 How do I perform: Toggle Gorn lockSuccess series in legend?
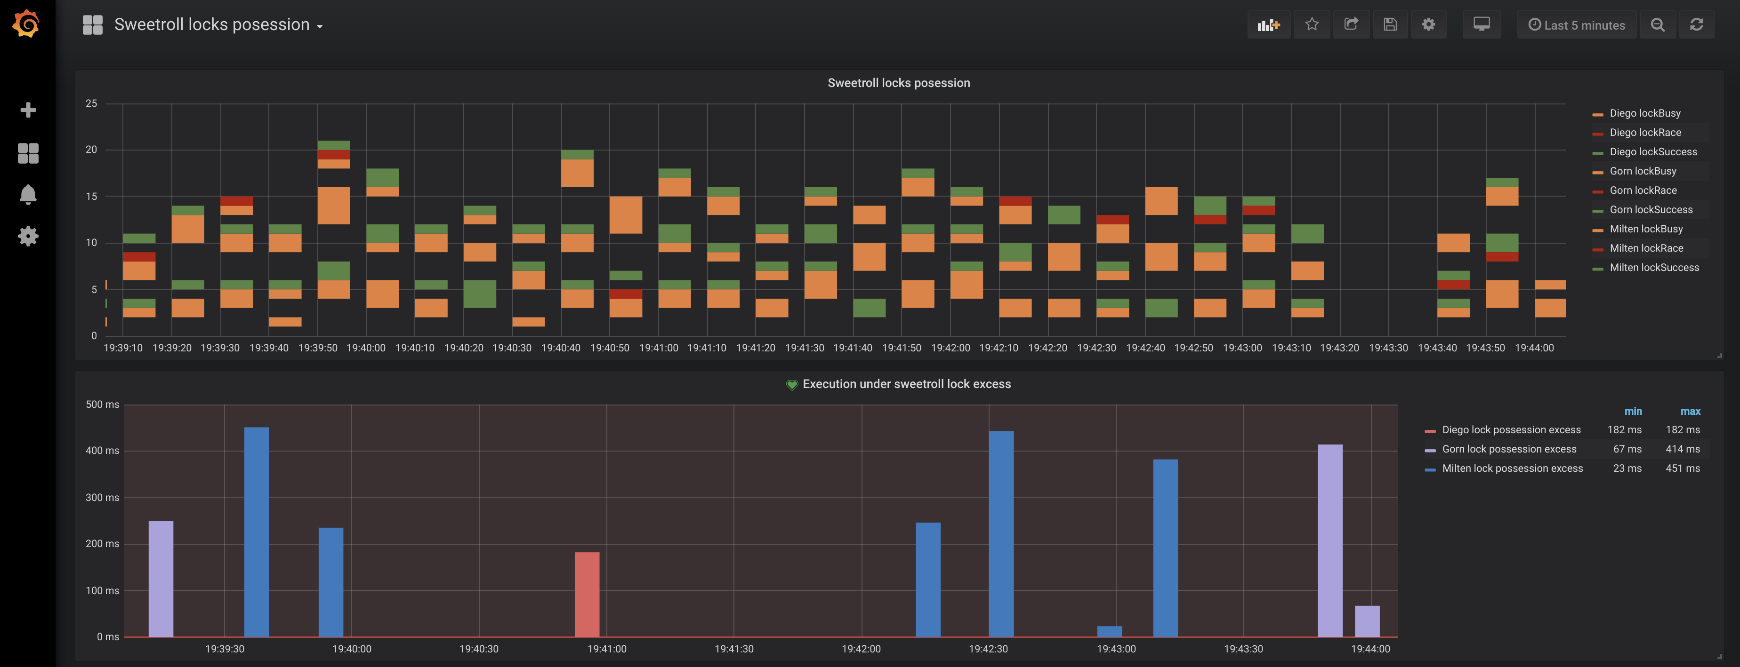pos(1650,210)
